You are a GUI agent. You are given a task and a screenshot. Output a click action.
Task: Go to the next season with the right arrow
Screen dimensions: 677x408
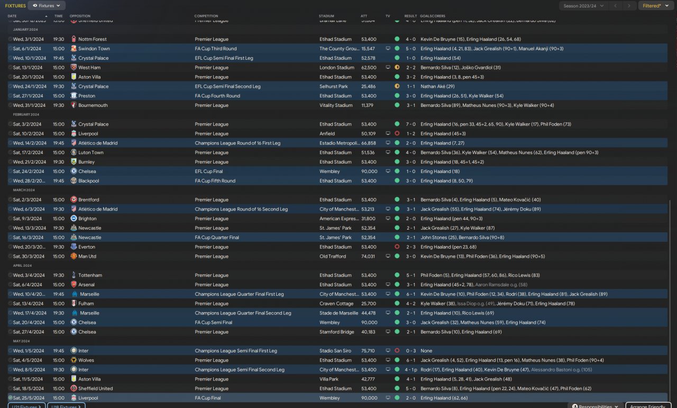coord(629,6)
